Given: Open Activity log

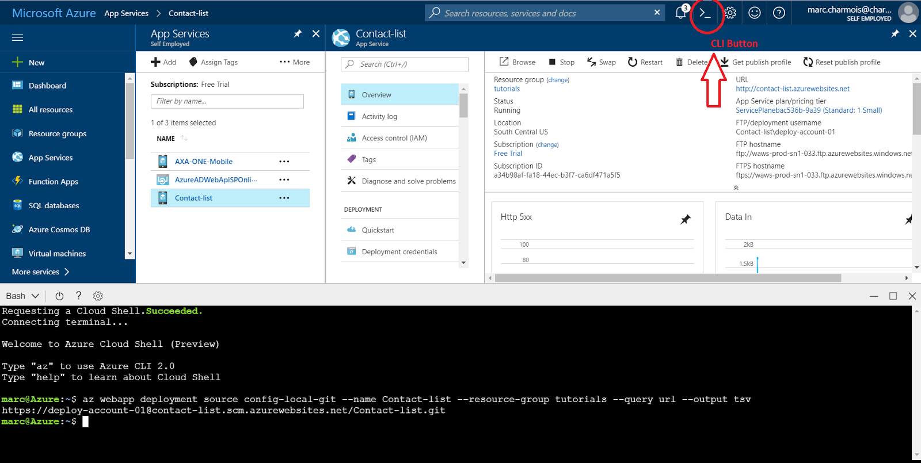Looking at the screenshot, I should click(399, 116).
